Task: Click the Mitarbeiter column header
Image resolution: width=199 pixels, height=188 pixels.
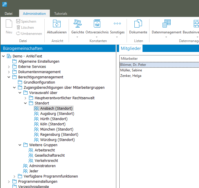Action: click(x=129, y=58)
